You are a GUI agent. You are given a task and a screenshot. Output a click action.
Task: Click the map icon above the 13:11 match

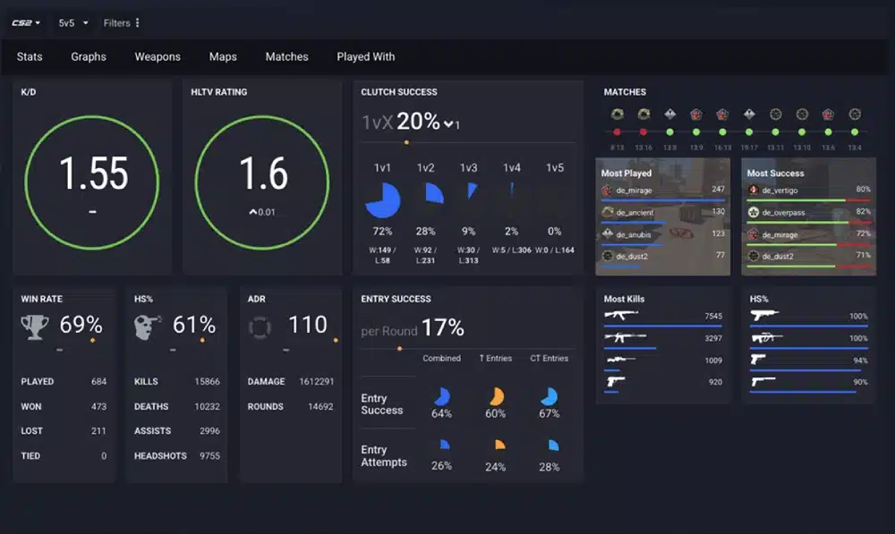pos(775,114)
